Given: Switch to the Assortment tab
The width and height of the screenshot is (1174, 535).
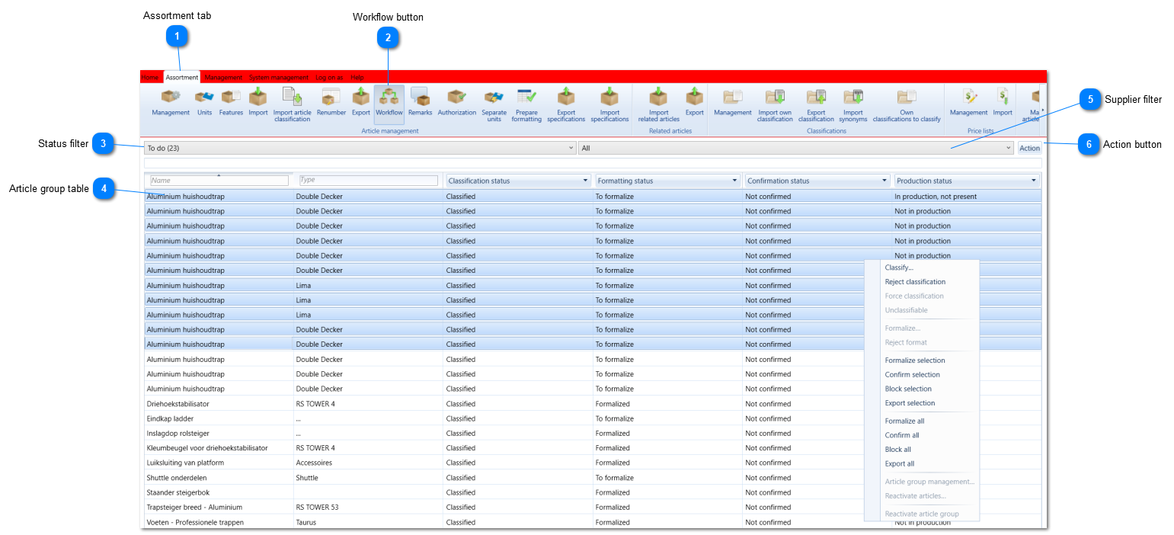Looking at the screenshot, I should tap(182, 77).
